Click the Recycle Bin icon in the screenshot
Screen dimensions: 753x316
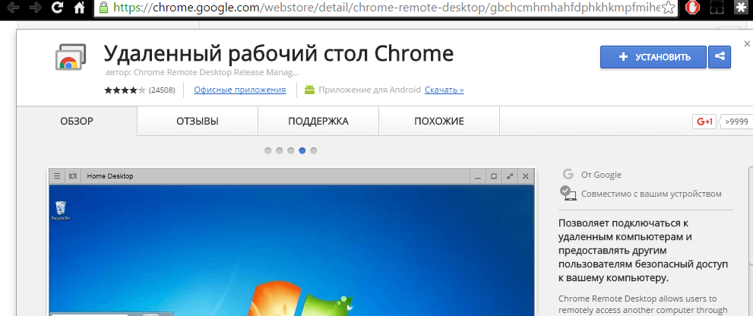61,210
